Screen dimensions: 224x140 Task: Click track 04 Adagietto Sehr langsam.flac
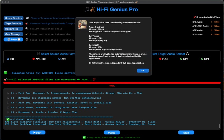point(54,108)
